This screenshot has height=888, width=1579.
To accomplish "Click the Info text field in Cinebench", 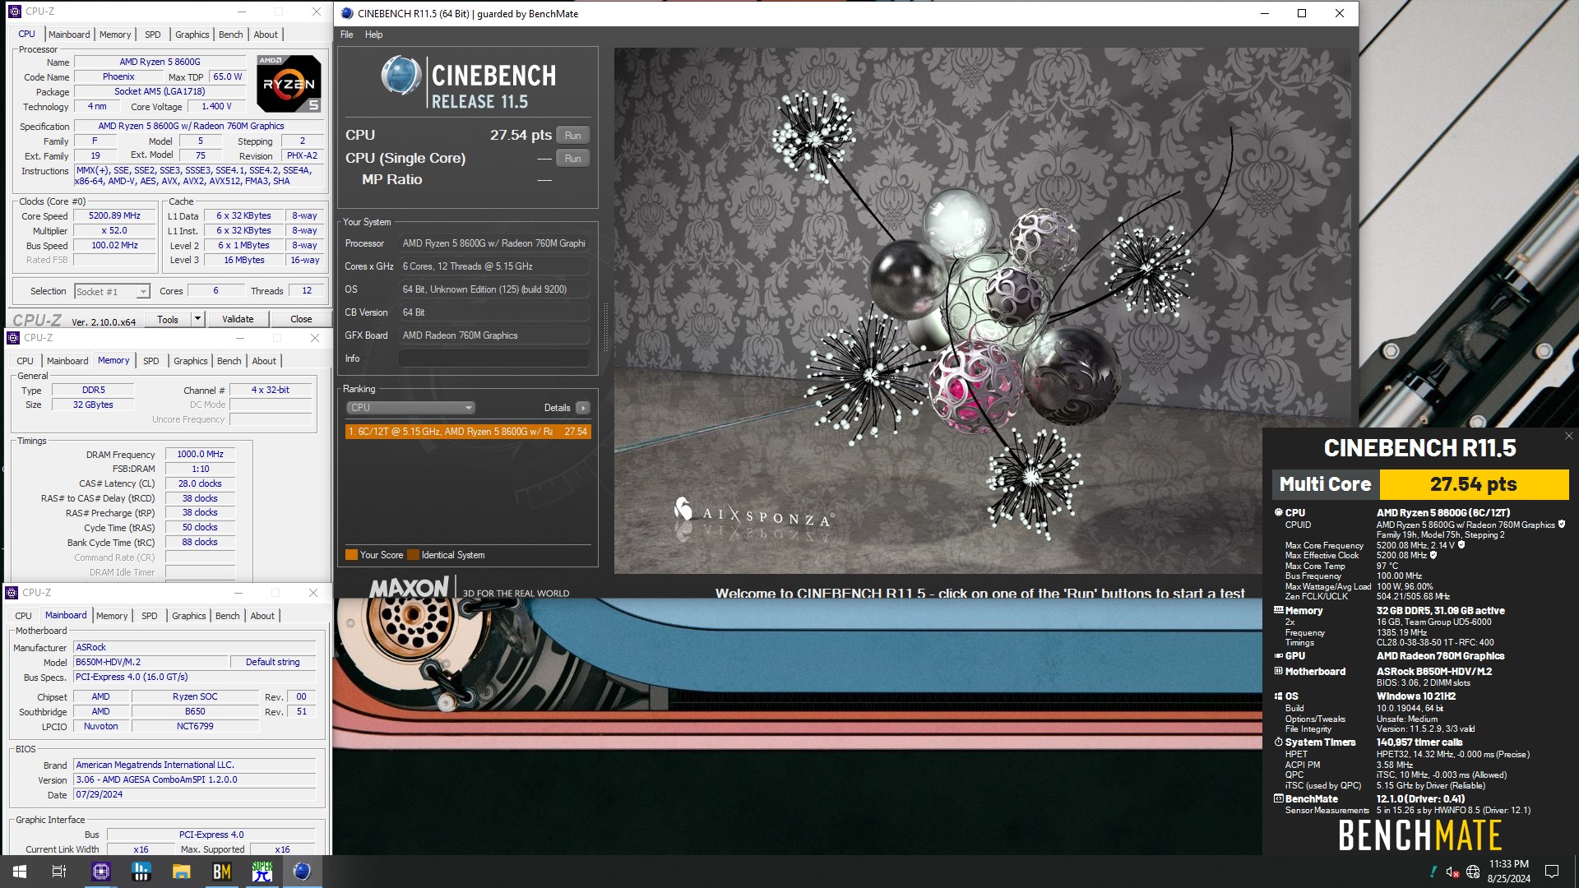I will pos(493,358).
